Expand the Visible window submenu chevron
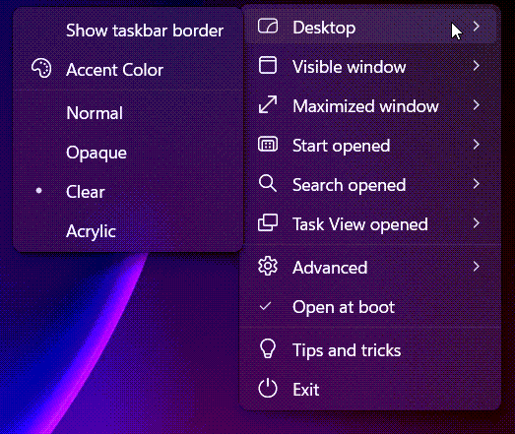515x434 pixels. pyautogui.click(x=477, y=66)
